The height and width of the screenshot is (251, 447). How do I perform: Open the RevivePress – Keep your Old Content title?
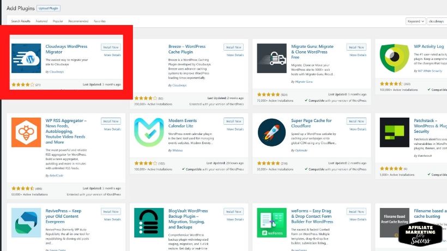(63, 216)
